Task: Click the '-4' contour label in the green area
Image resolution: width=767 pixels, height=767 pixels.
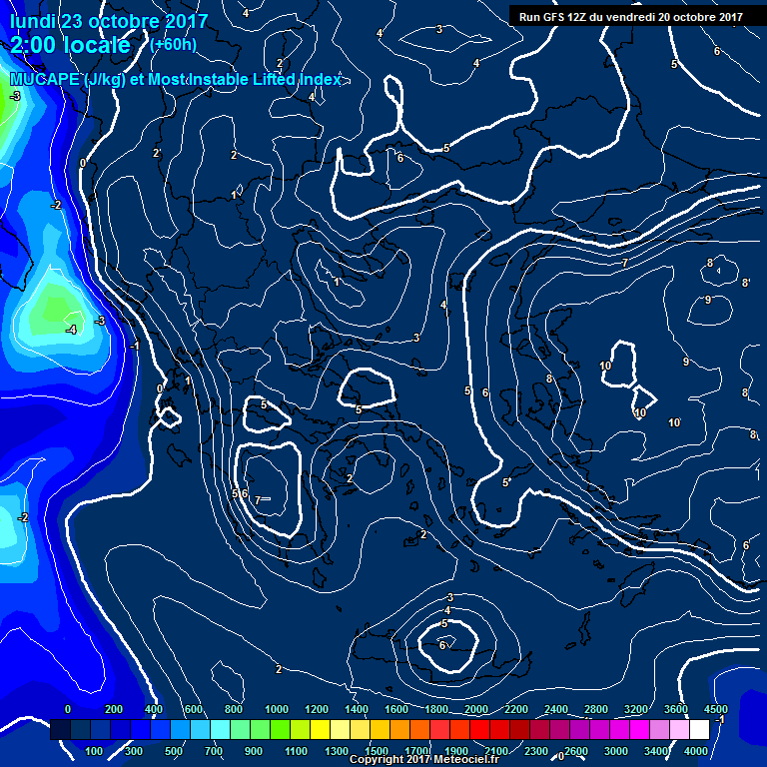Action: coord(72,330)
